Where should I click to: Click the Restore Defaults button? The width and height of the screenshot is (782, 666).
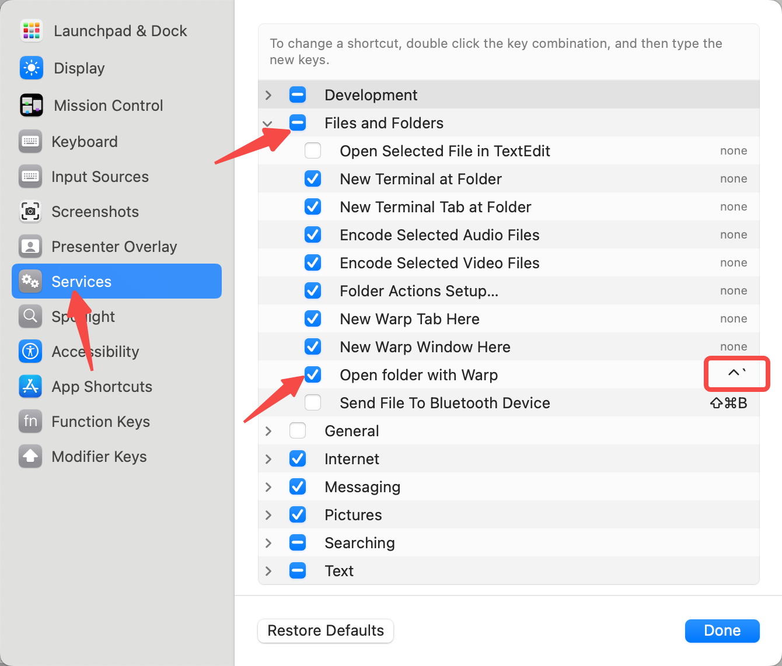[326, 630]
